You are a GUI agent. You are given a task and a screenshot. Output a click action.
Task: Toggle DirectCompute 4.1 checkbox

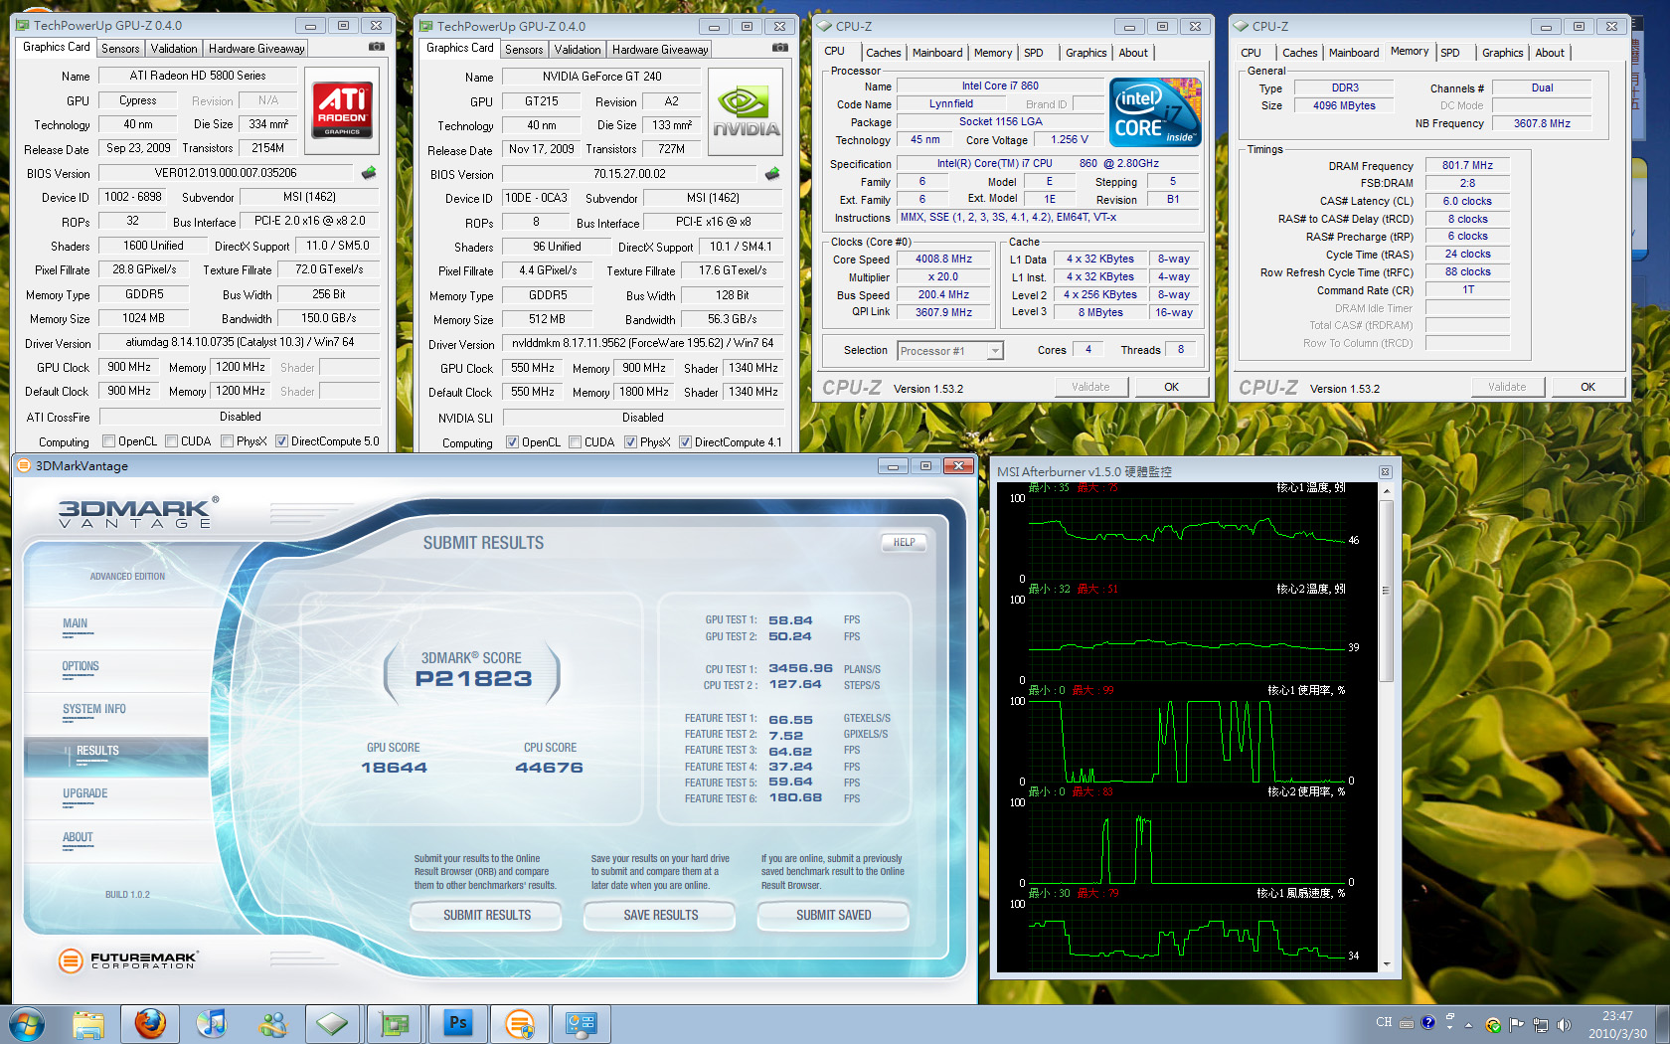click(686, 442)
